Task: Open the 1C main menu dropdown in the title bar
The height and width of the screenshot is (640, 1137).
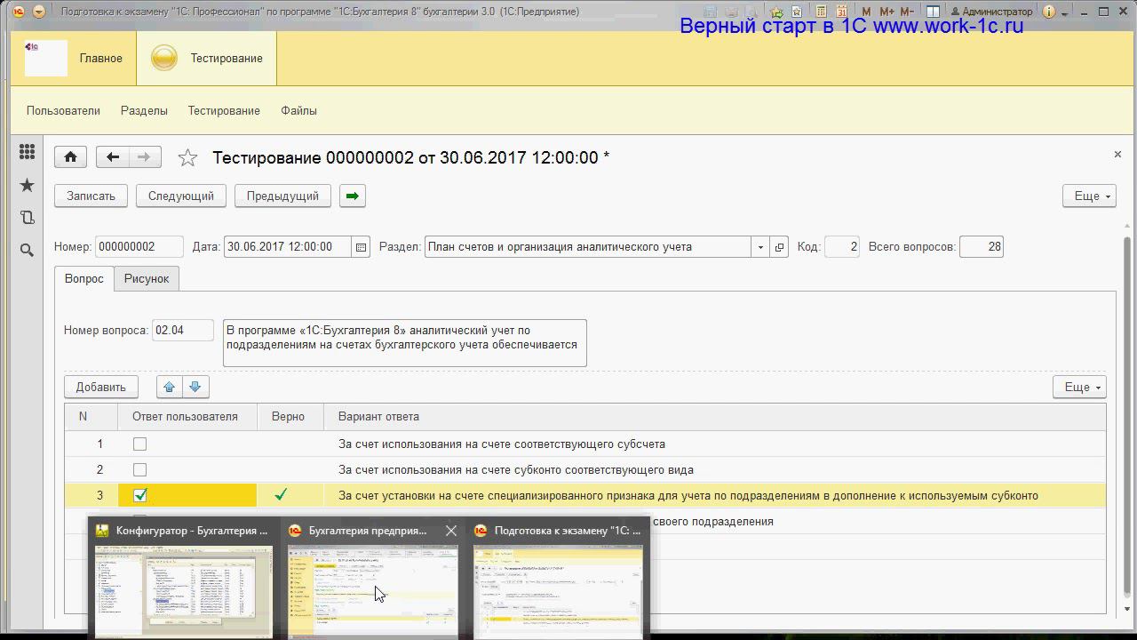Action: [38, 12]
